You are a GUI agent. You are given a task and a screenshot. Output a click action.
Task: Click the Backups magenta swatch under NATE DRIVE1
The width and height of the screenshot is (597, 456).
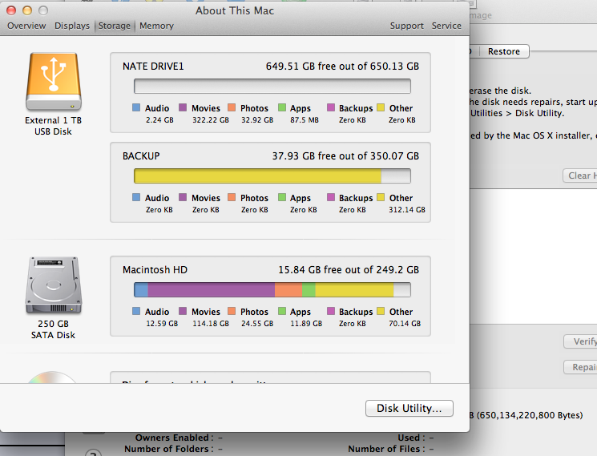[331, 107]
